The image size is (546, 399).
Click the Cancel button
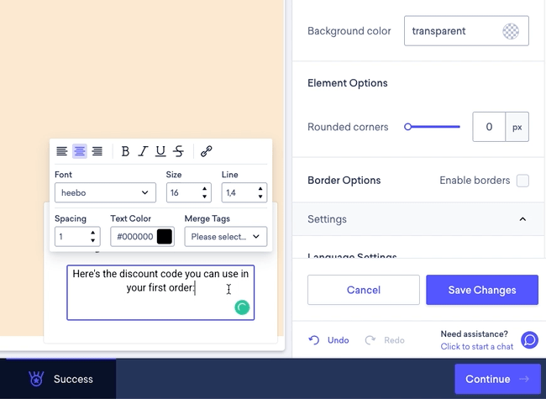click(x=363, y=290)
